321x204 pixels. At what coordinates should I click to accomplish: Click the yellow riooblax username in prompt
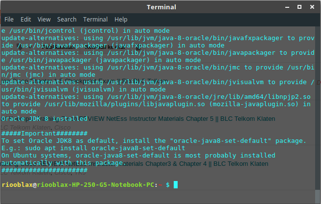[x=17, y=185]
